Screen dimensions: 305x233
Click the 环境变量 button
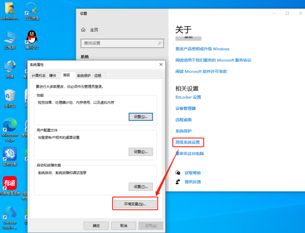[135, 203]
